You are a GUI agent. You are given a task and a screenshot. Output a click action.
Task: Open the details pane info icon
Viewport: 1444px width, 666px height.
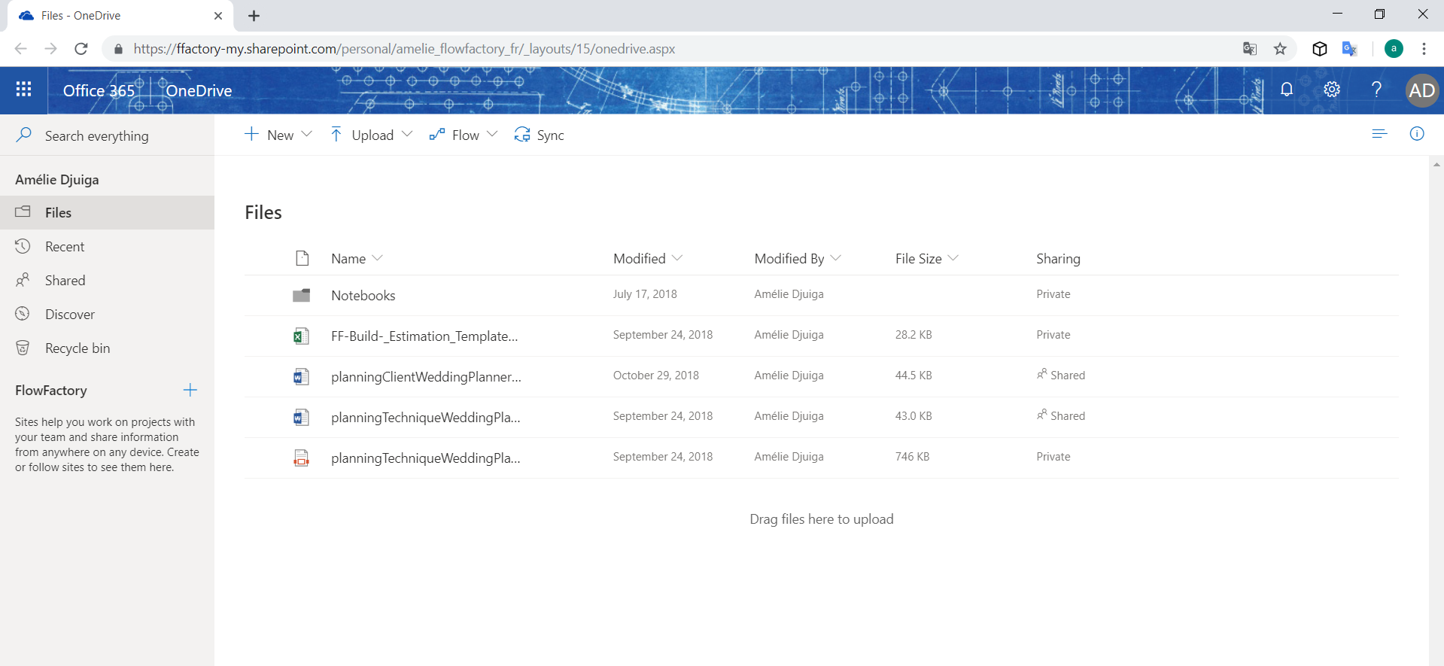tap(1417, 134)
